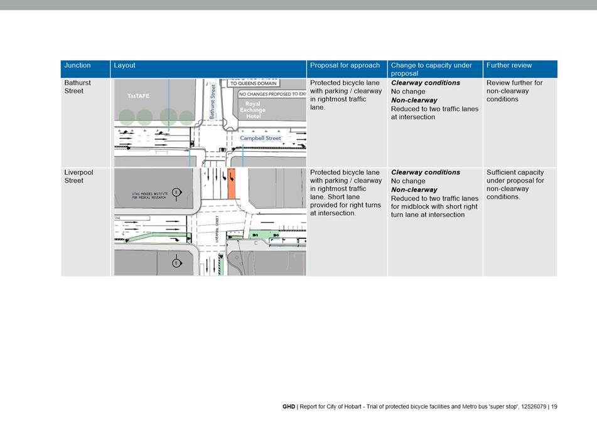The width and height of the screenshot is (597, 422).
Task: Click the TasTAFE label in diagram
Action: (138, 96)
